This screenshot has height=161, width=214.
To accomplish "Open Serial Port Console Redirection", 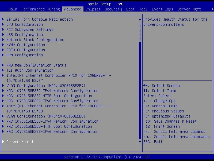I will click(40, 19).
